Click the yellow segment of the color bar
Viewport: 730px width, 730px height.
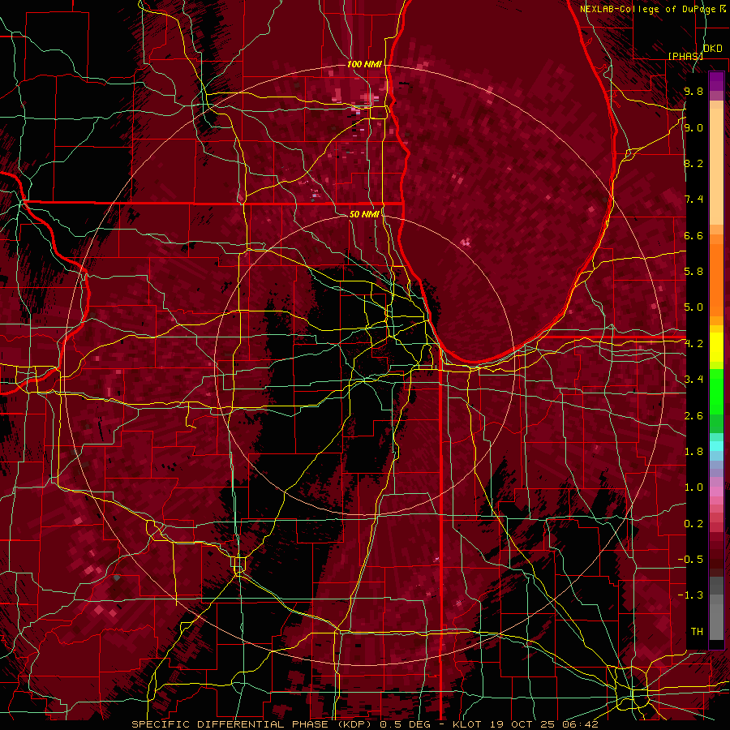[x=716, y=347]
